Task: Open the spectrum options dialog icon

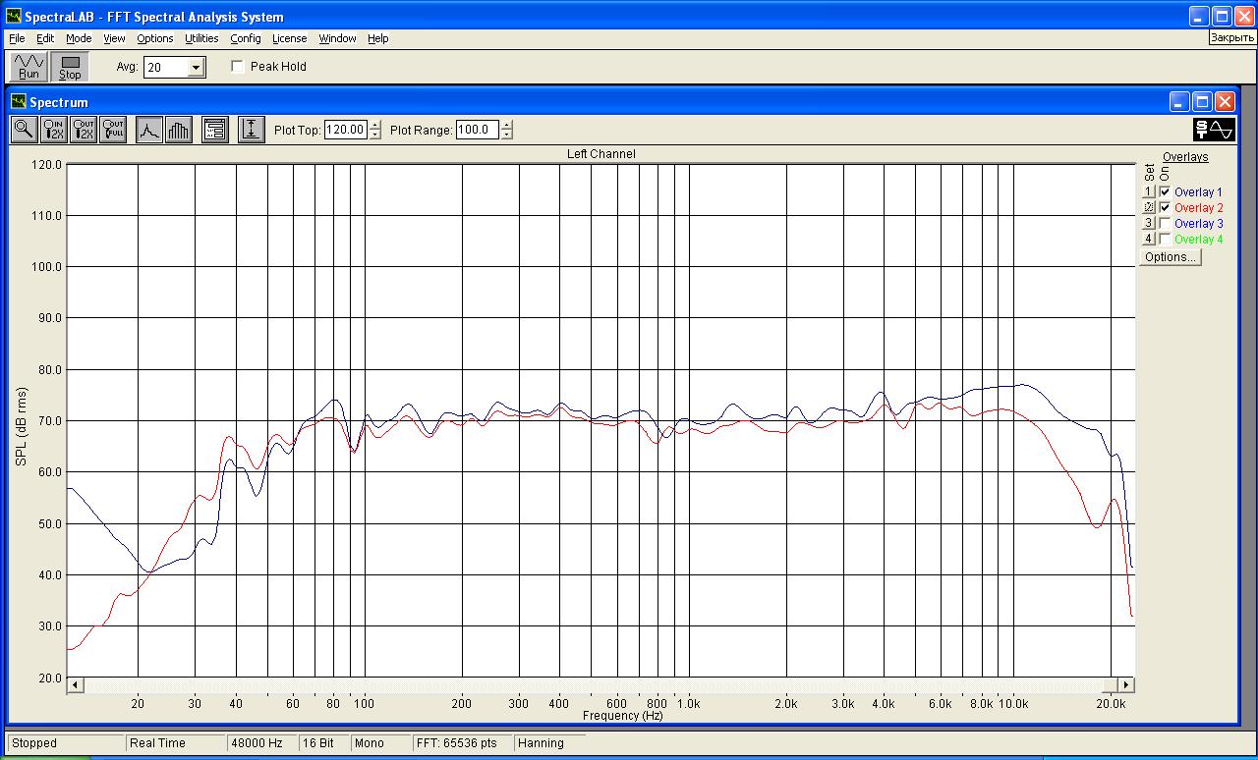Action: coord(214,130)
